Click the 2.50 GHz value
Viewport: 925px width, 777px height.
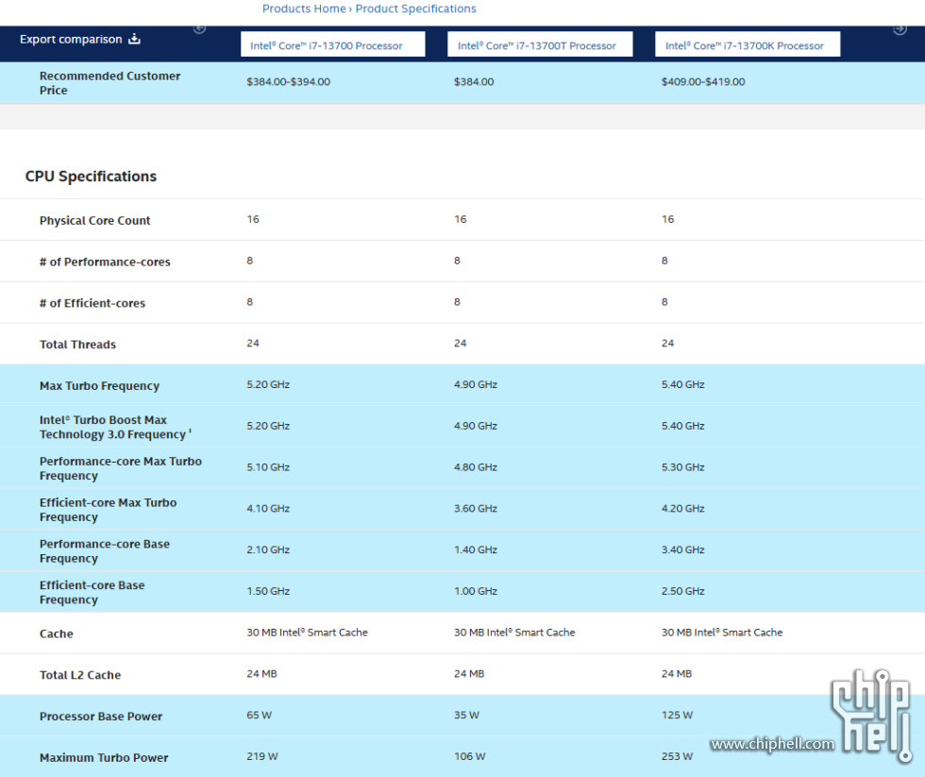click(683, 591)
